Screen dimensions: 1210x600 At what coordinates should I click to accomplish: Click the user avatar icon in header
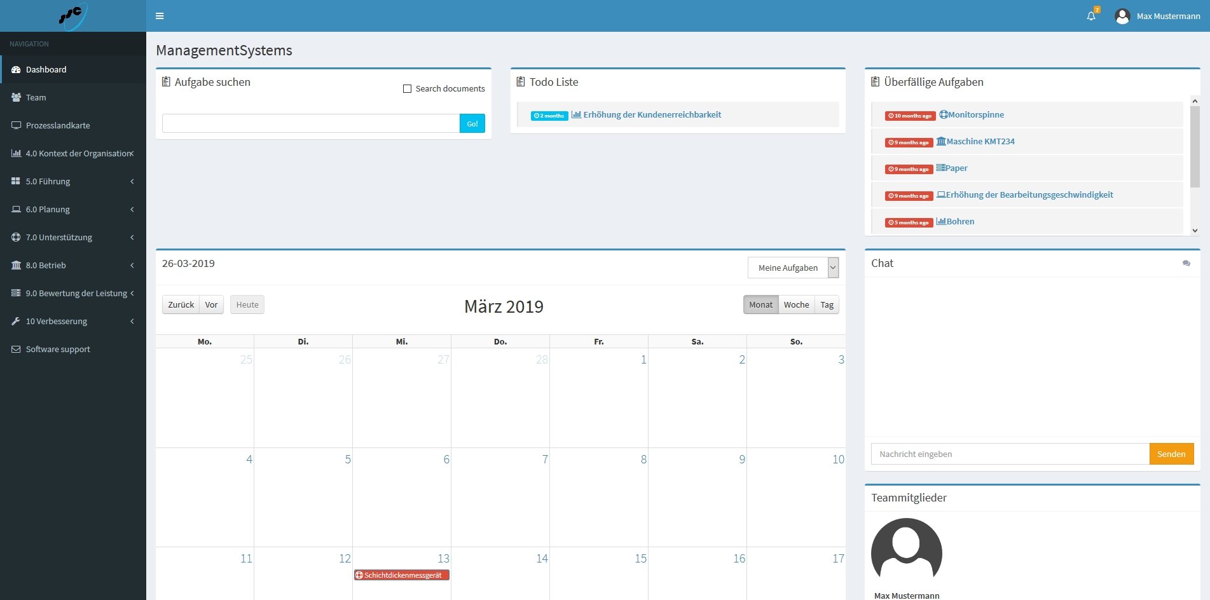(1122, 16)
